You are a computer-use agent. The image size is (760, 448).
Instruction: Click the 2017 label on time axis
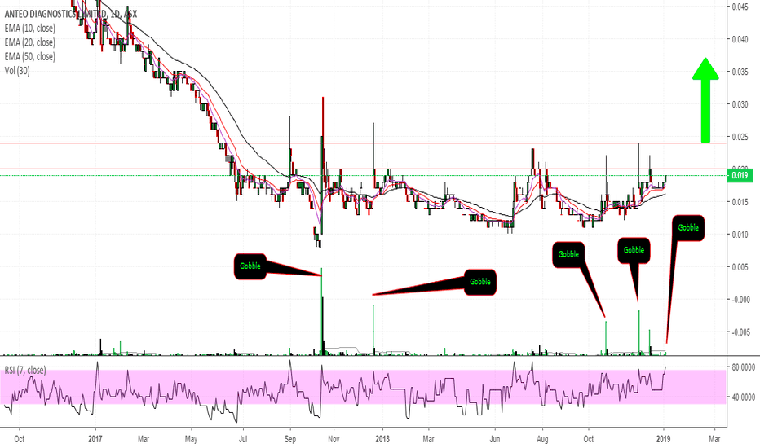tap(95, 439)
